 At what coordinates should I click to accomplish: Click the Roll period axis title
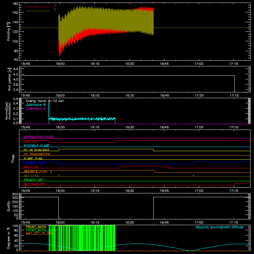[x=10, y=79]
